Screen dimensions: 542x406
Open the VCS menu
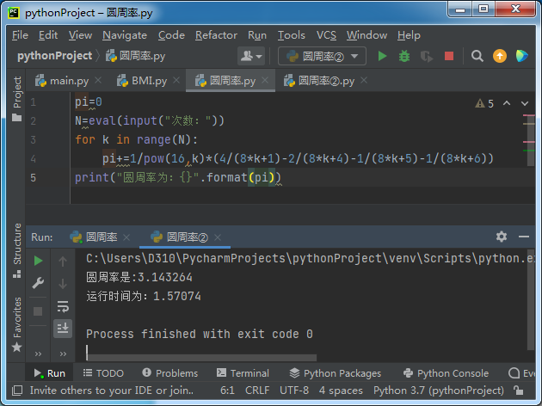[326, 35]
